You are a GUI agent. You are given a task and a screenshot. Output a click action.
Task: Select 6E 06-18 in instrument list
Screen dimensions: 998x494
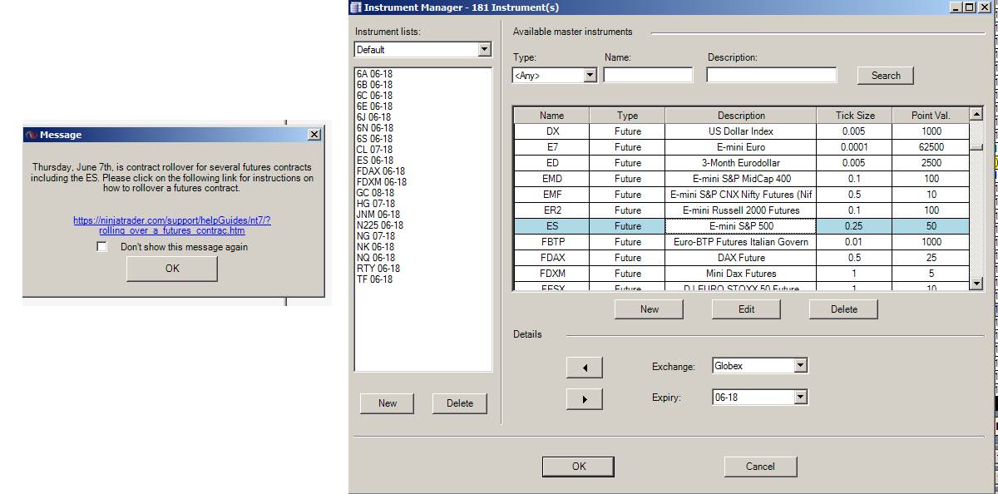374,106
